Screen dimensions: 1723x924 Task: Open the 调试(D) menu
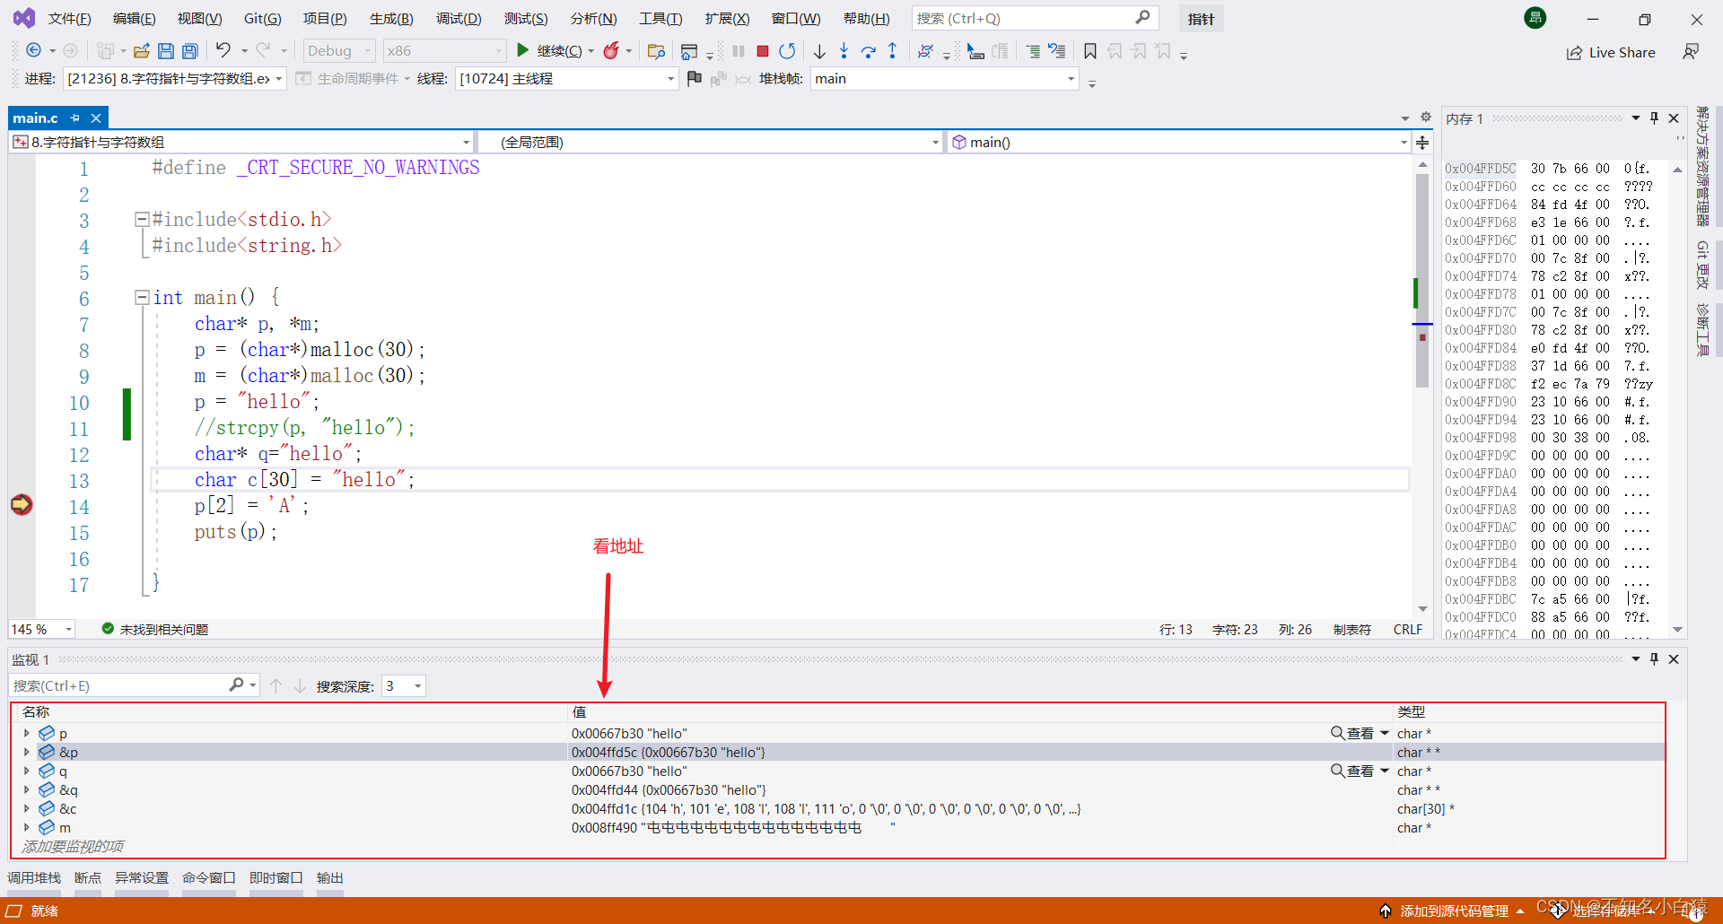[x=459, y=19]
